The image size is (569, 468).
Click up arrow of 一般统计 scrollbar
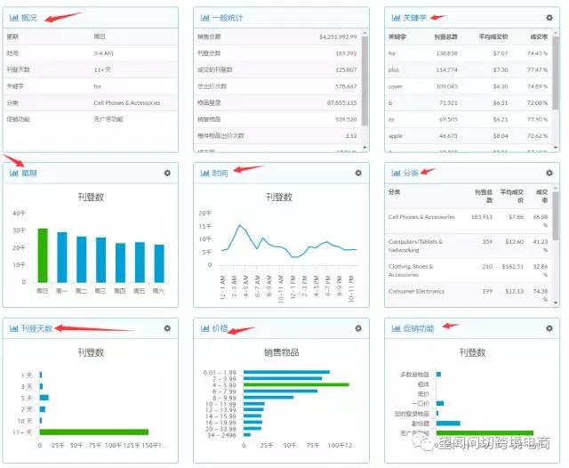click(x=365, y=33)
